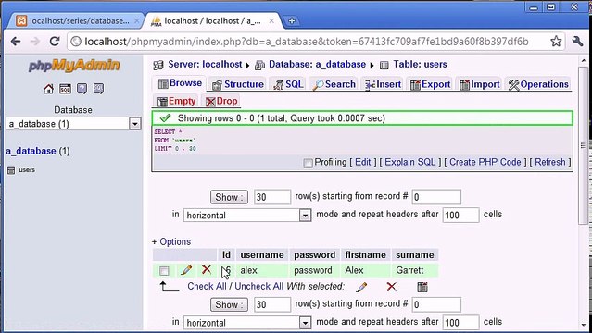The image size is (592, 333).
Task: Click the Uncheck All link
Action: pyautogui.click(x=259, y=286)
